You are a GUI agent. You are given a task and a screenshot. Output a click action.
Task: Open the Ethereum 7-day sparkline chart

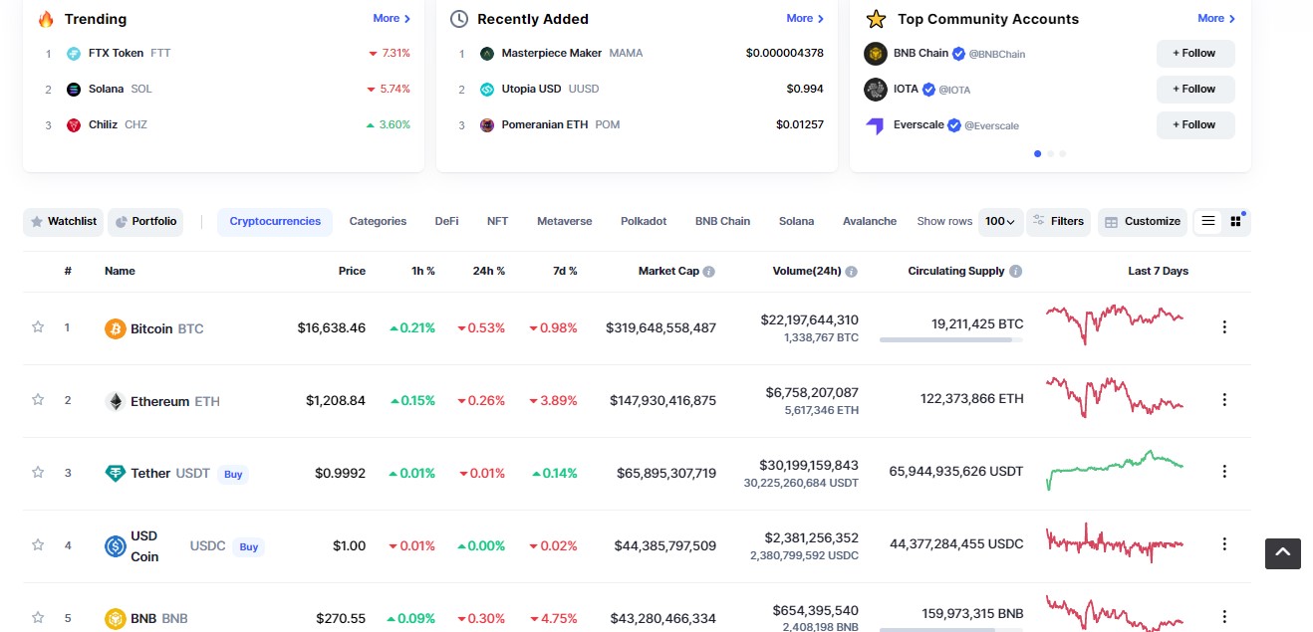1115,396
